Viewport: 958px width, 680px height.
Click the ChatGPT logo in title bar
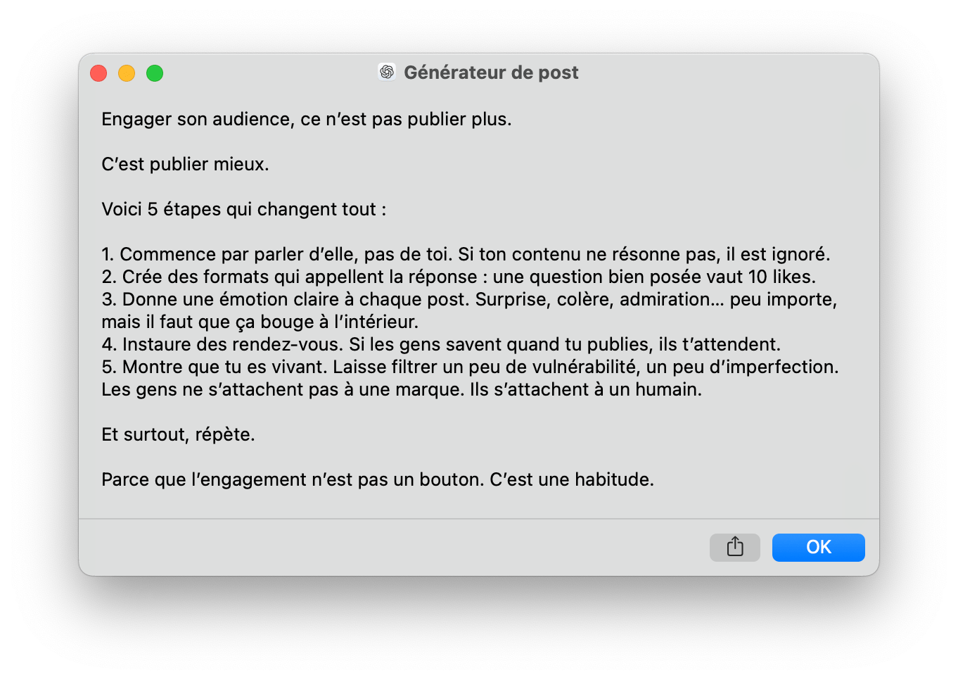point(387,72)
